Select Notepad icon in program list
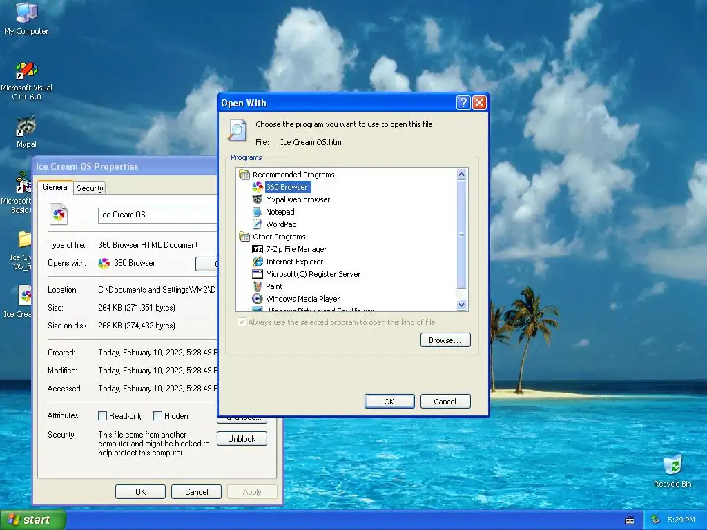Image resolution: width=707 pixels, height=530 pixels. point(258,212)
